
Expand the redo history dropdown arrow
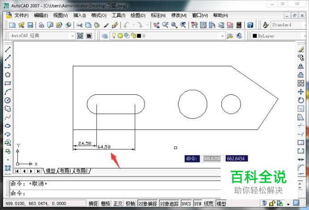pyautogui.click(x=147, y=25)
